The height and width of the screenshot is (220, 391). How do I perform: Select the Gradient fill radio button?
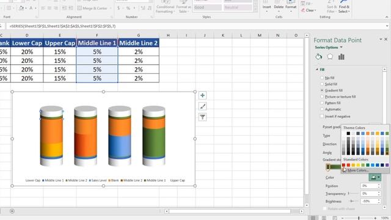coord(322,90)
